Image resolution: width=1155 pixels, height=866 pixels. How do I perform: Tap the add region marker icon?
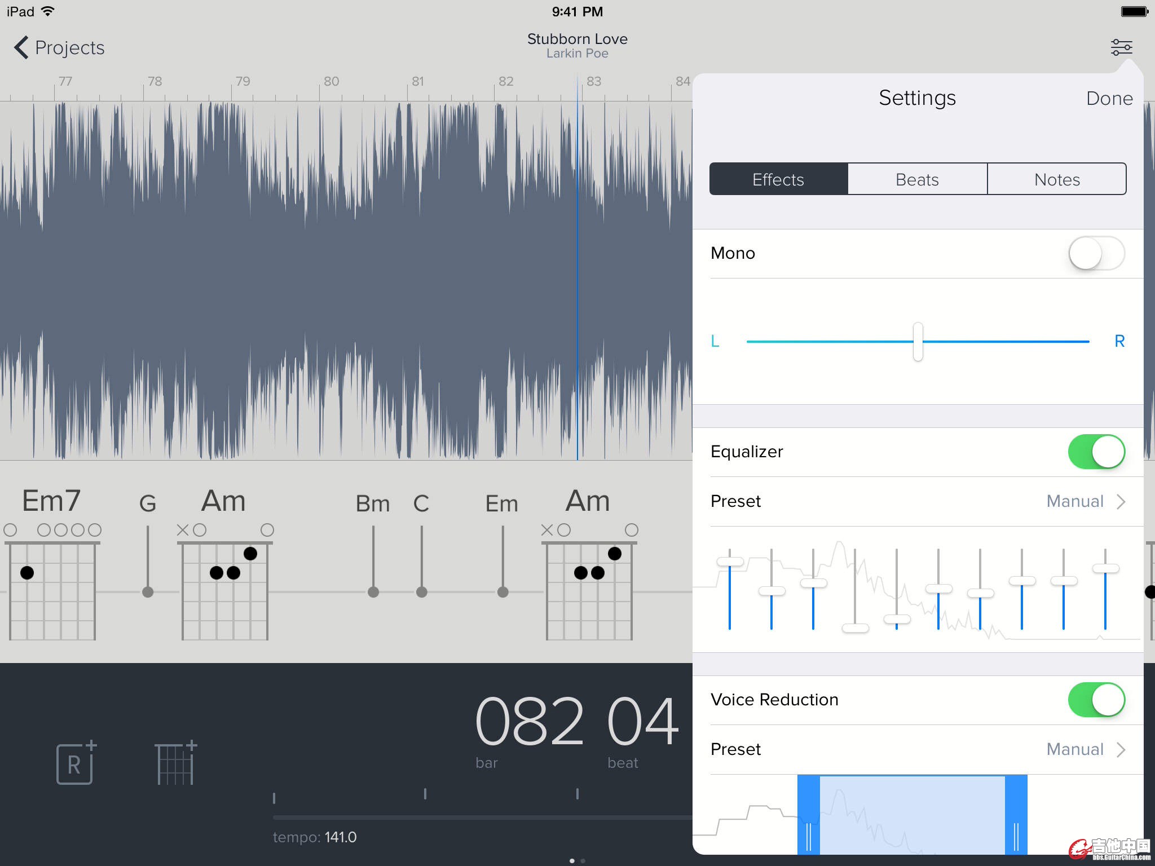pos(76,763)
